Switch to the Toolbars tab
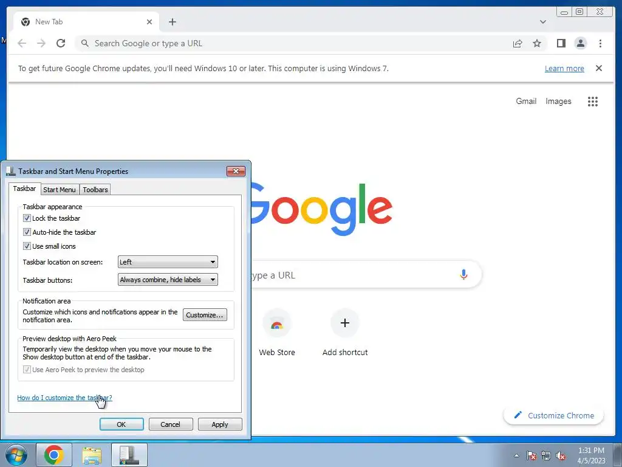Image resolution: width=622 pixels, height=467 pixels. pyautogui.click(x=95, y=190)
